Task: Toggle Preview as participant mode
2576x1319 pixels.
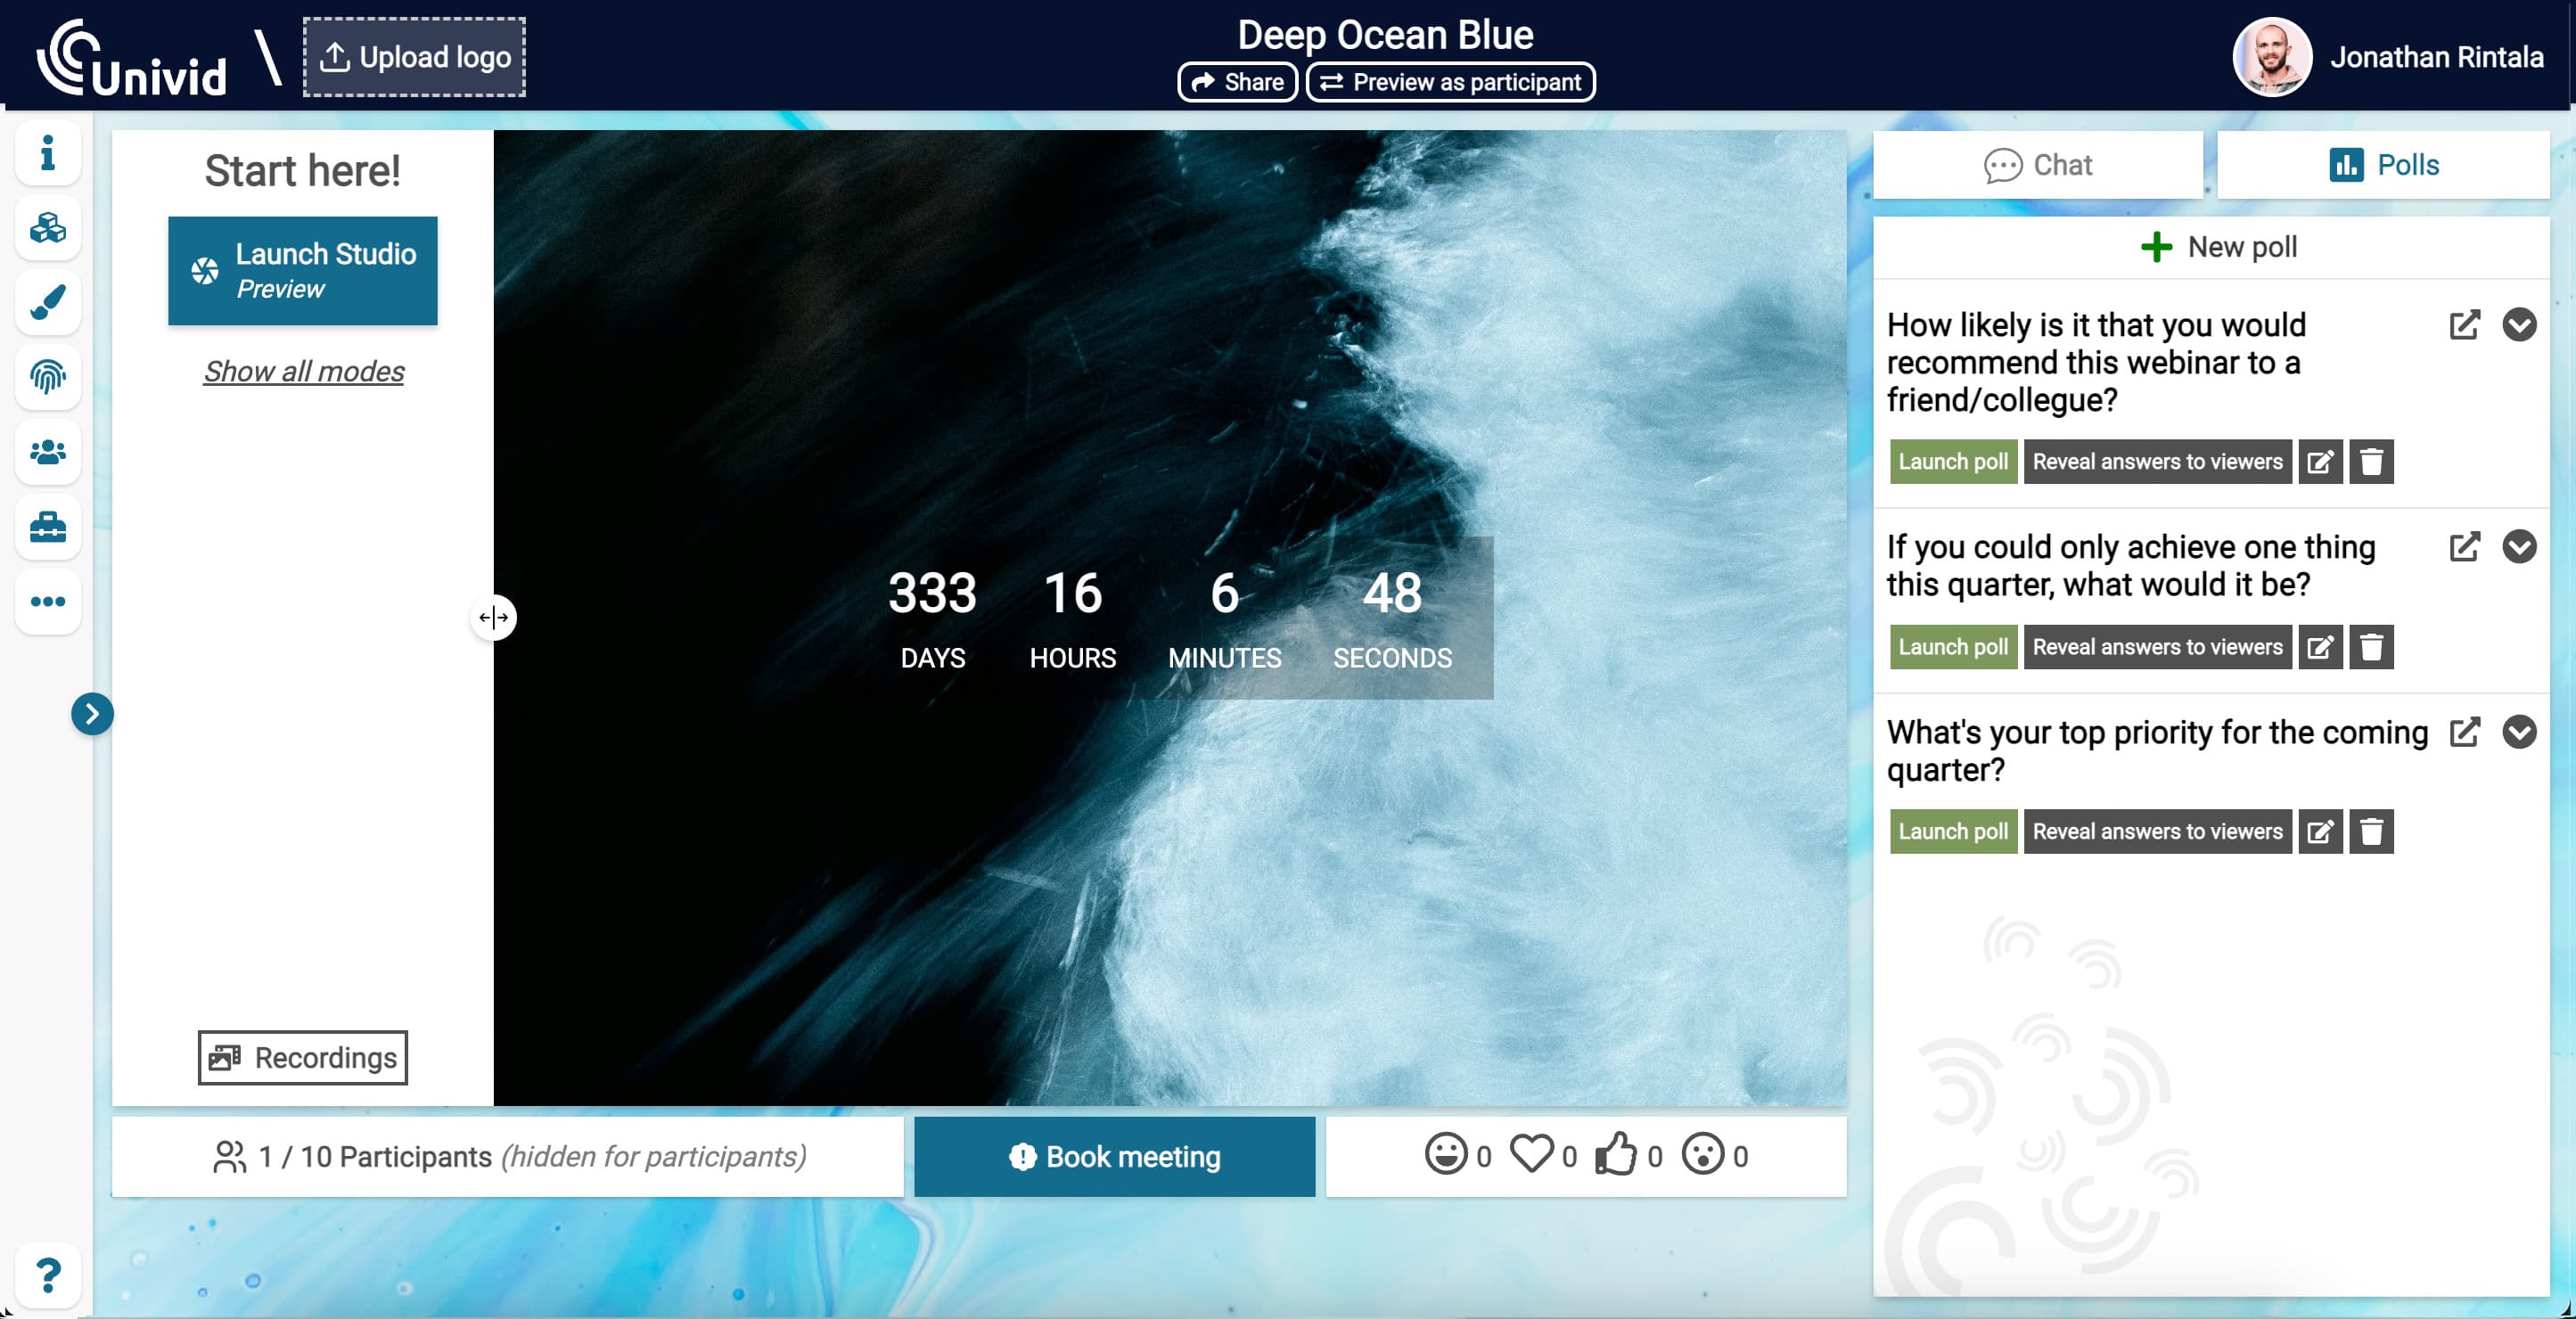Action: tap(1450, 79)
